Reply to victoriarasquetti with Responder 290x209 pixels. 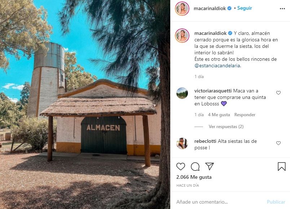[245, 115]
